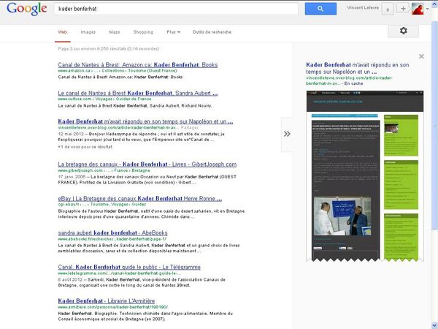Open Outils de recherche
This screenshot has height=329, width=438.
pos(212,32)
